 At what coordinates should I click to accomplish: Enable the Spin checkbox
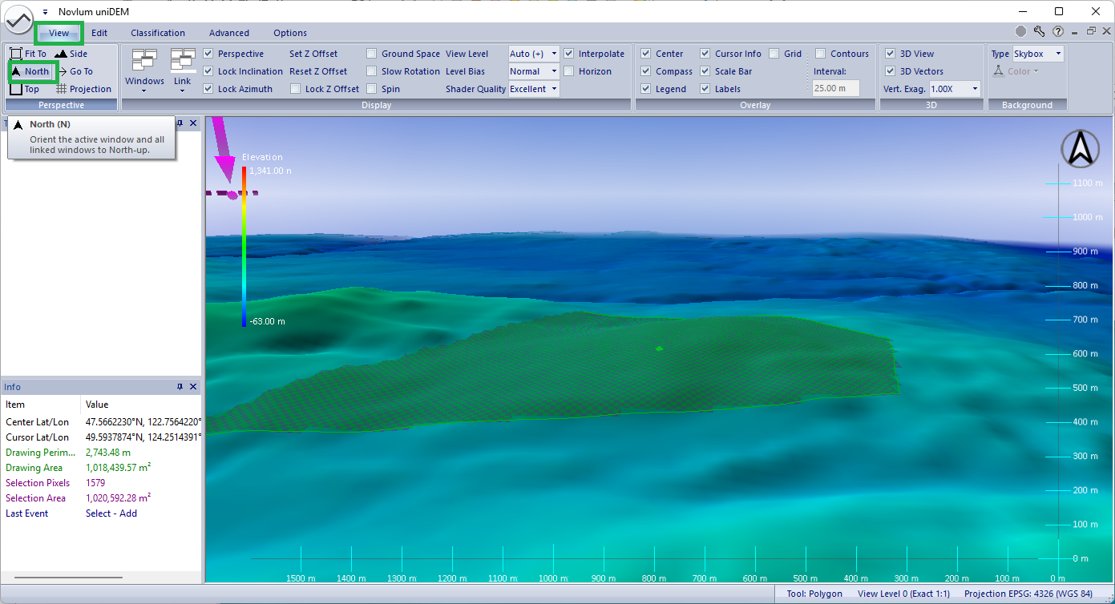pyautogui.click(x=372, y=89)
